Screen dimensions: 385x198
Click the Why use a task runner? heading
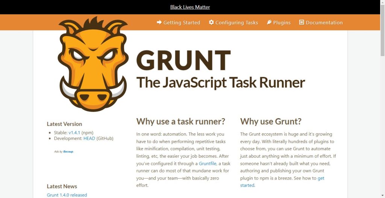[x=181, y=122]
